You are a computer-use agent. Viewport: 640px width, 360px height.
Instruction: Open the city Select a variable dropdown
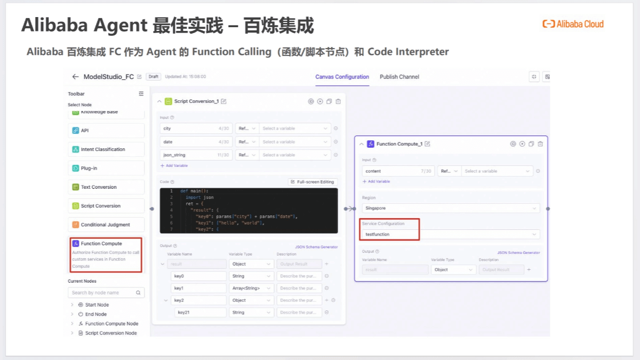pyautogui.click(x=295, y=129)
